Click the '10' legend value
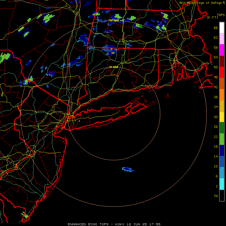 pyautogui.click(x=216, y=166)
